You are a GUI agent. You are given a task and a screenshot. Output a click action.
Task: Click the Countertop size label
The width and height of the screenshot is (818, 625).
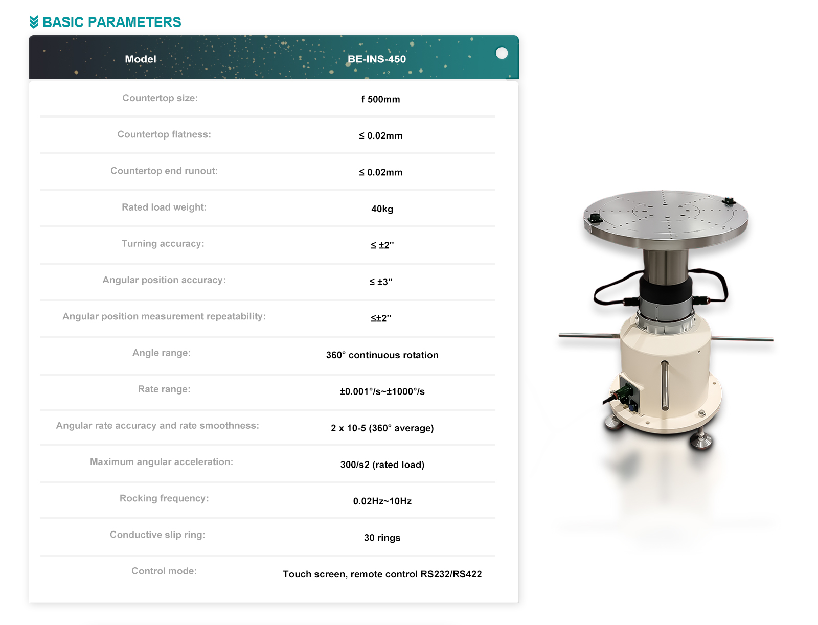click(160, 98)
